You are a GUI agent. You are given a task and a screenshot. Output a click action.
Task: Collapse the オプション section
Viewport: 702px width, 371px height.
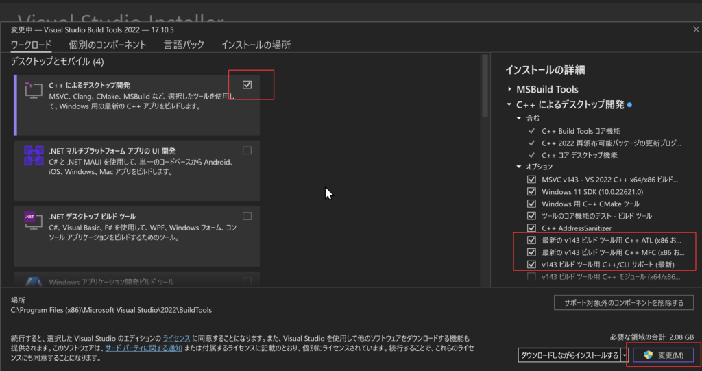coord(519,167)
